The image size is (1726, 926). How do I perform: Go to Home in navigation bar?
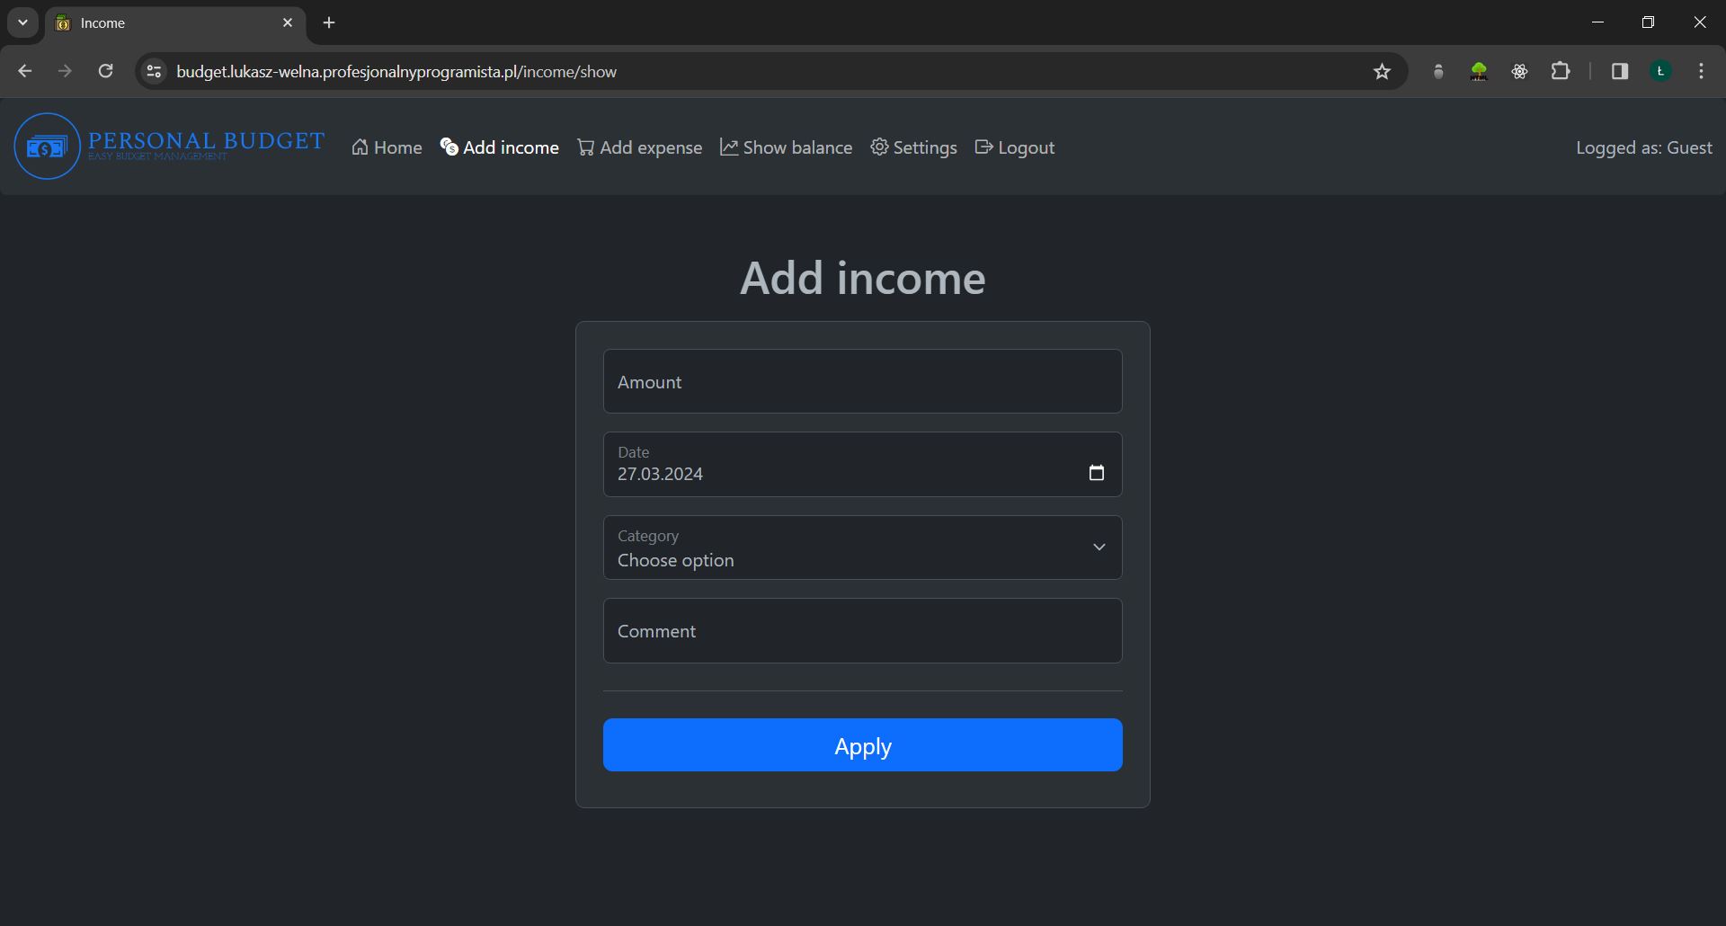coord(387,147)
